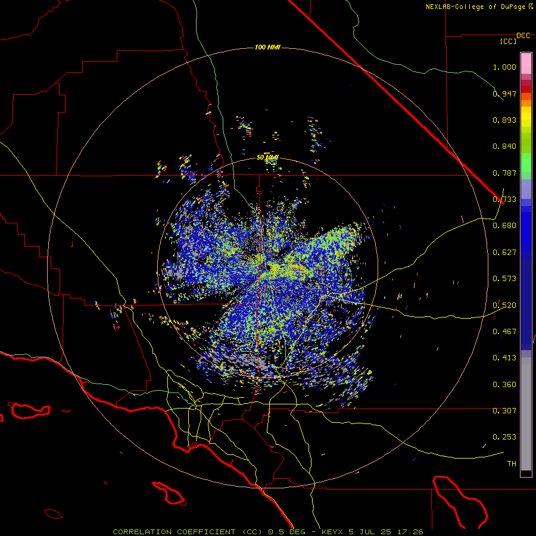Pick the gray segment of the color bar
This screenshot has width=536, height=536.
click(526, 414)
